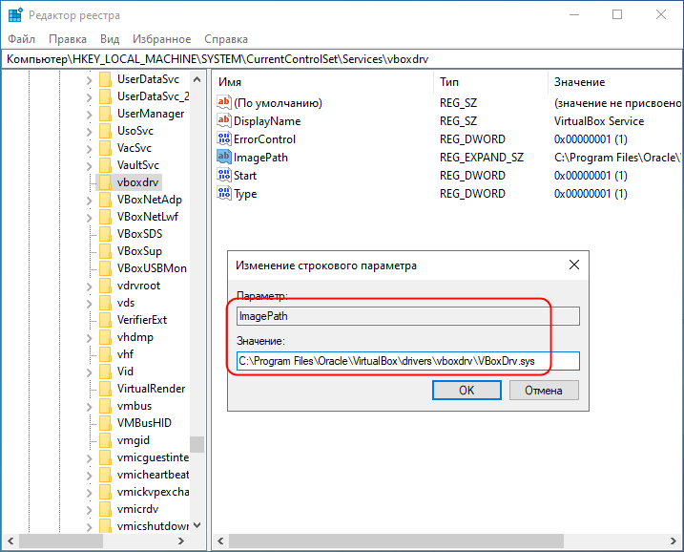Expand the vds tree node
This screenshot has height=552, width=684.
[x=90, y=304]
